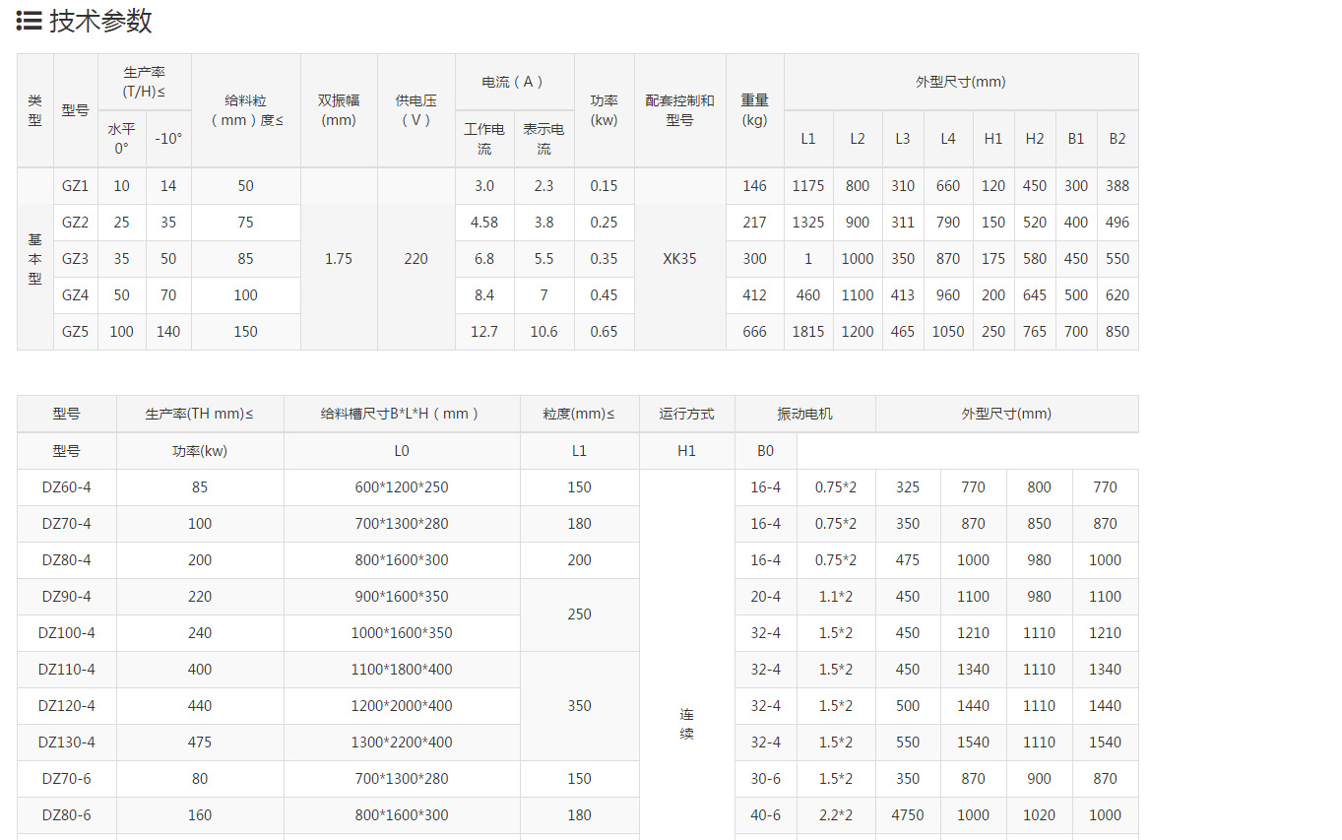This screenshot has width=1342, height=840.
Task: Click the 技术参数 heading text
Action: (x=100, y=21)
